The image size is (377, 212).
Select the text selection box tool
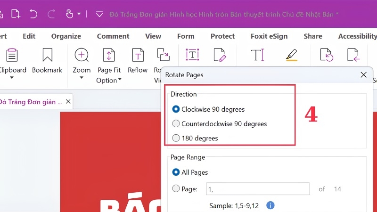coord(192,55)
